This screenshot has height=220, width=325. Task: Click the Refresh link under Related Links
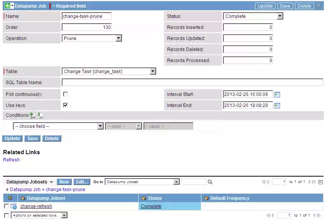(11, 160)
